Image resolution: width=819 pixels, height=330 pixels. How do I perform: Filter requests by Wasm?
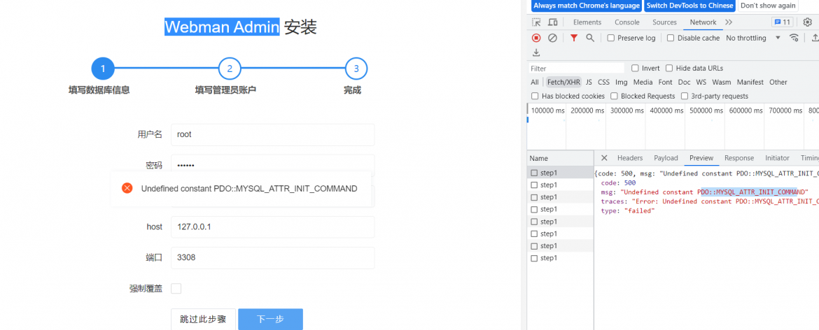722,82
